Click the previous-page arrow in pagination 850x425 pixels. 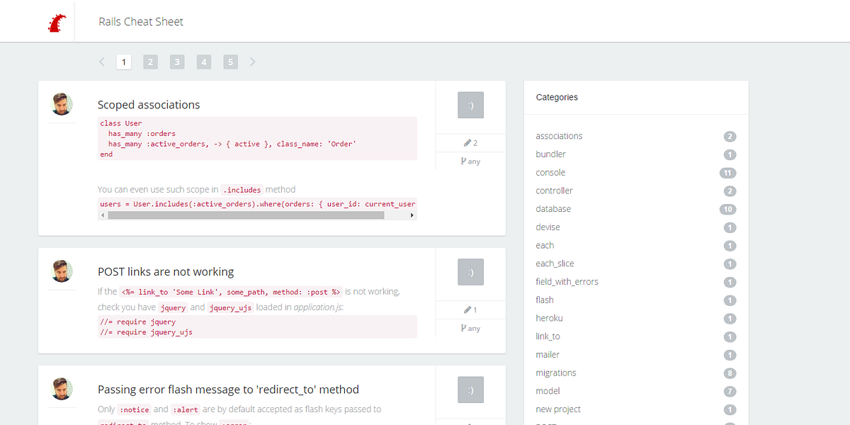tap(101, 62)
